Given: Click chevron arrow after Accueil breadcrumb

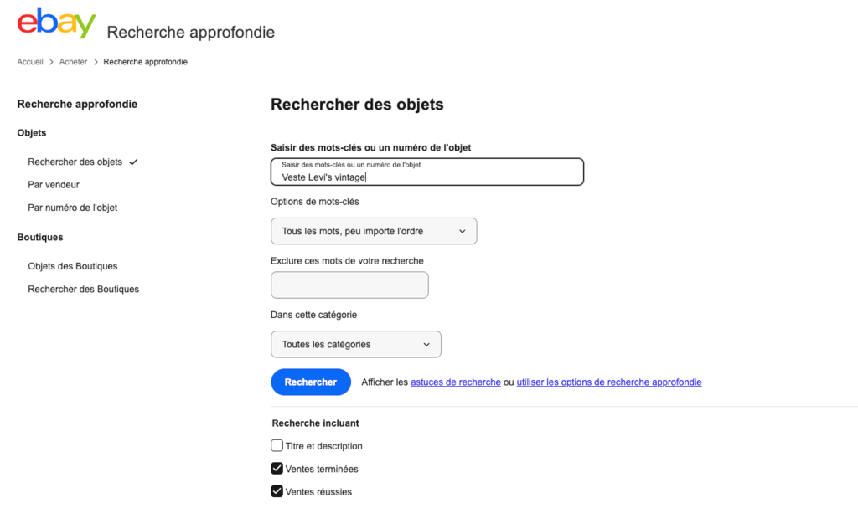Looking at the screenshot, I should coord(51,62).
